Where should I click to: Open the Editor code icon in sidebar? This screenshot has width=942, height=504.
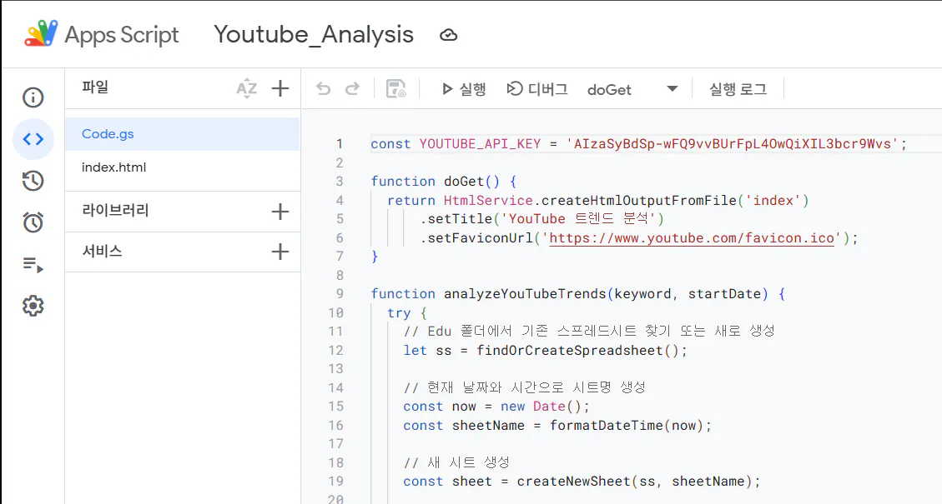tap(33, 139)
